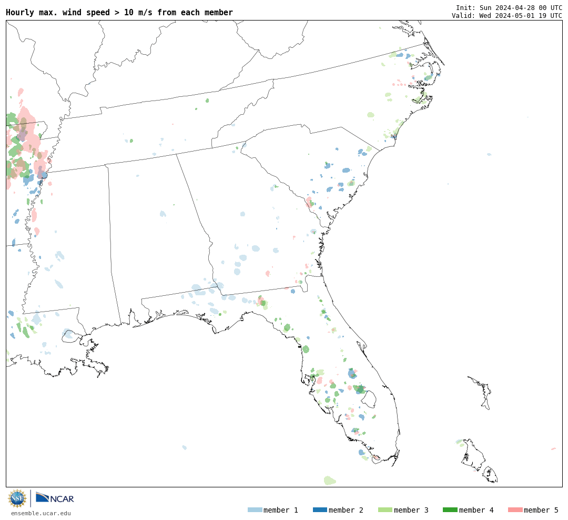
Task: Click the 'Hourly max. wind speed' title
Action: click(x=119, y=12)
